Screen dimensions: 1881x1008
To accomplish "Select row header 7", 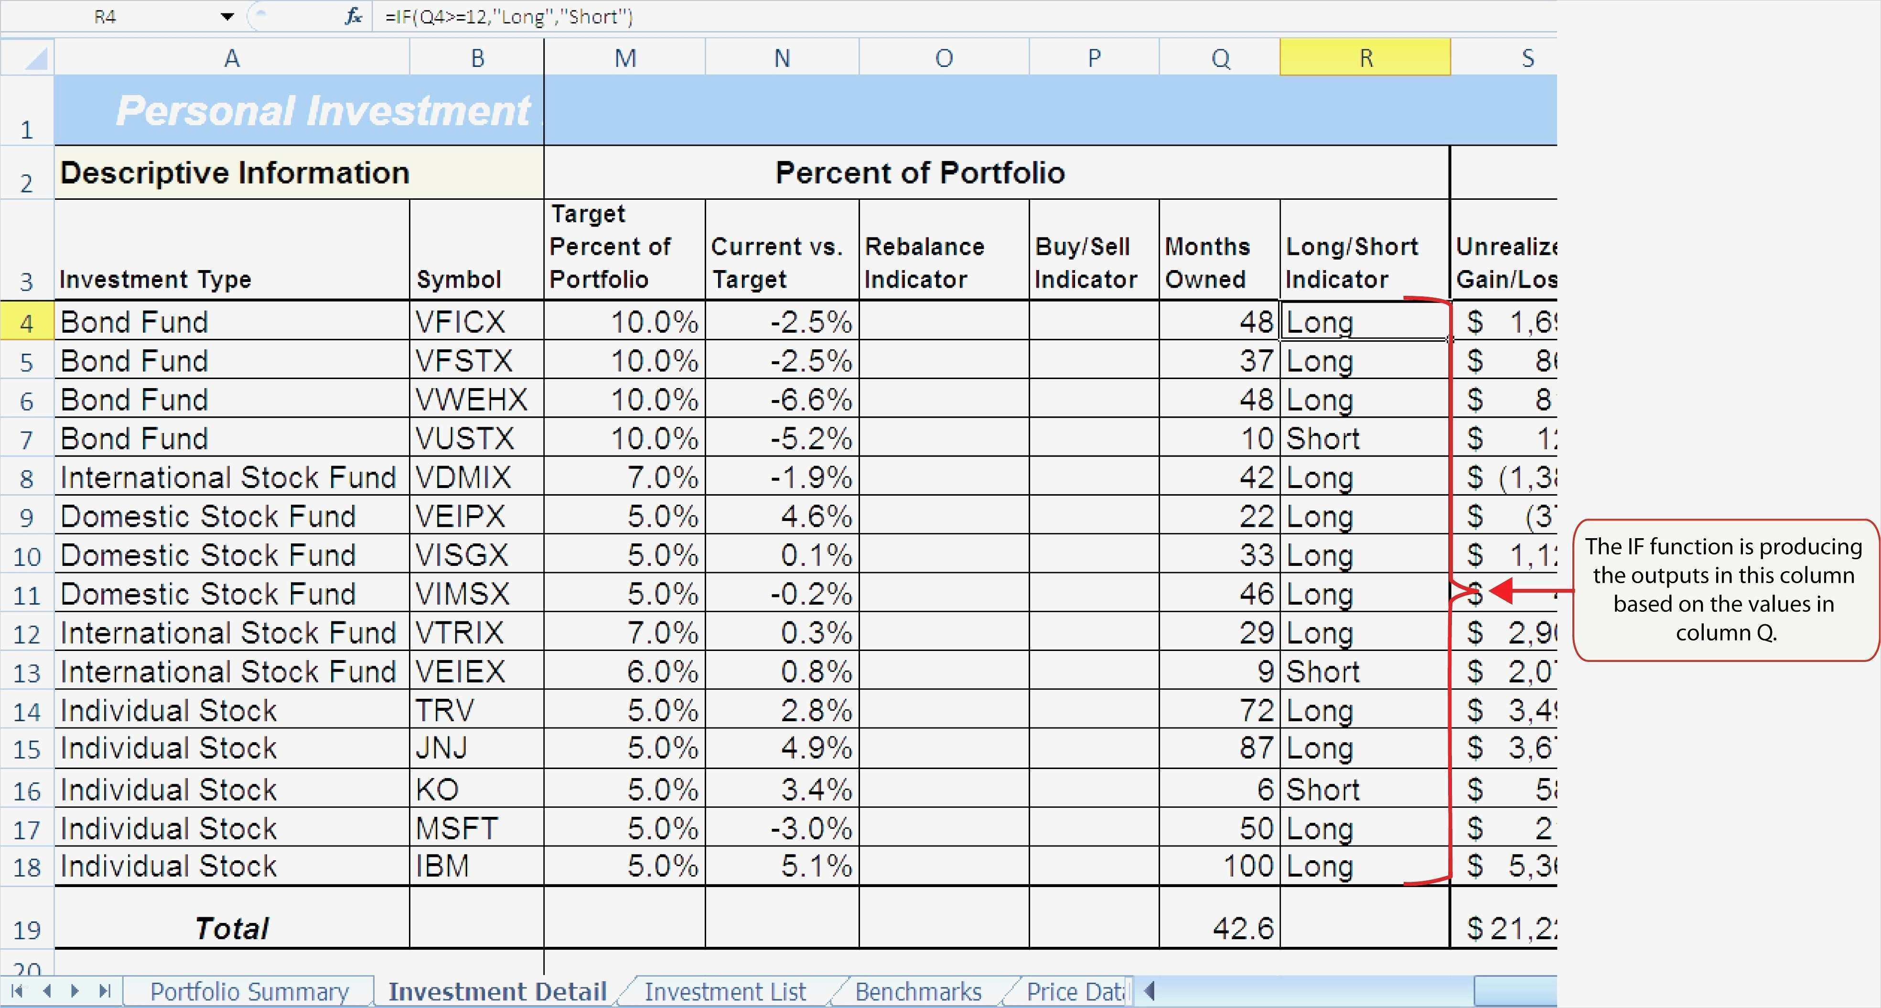I will pyautogui.click(x=27, y=439).
